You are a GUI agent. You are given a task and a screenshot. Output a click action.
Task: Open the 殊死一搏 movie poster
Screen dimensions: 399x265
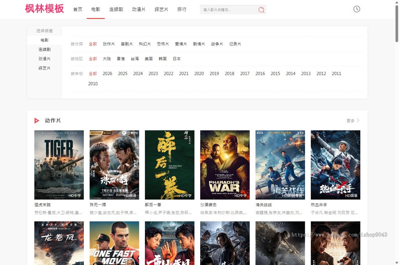114,165
